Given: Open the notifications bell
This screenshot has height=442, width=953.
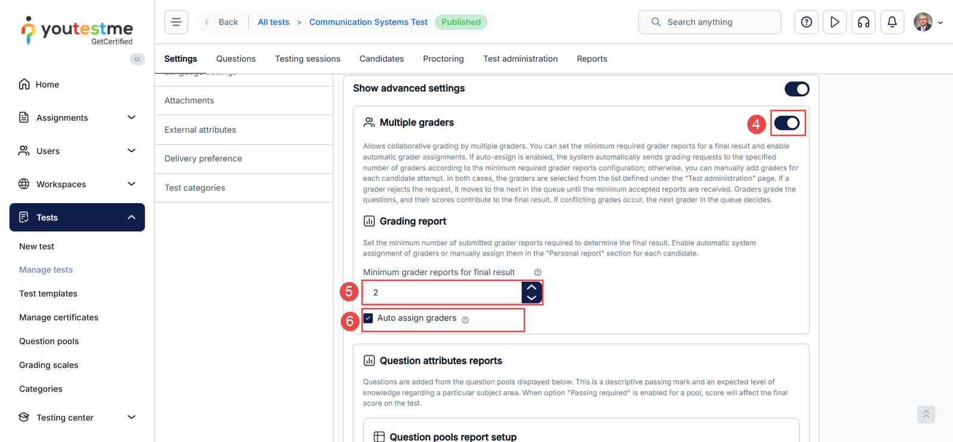Looking at the screenshot, I should click(x=892, y=22).
